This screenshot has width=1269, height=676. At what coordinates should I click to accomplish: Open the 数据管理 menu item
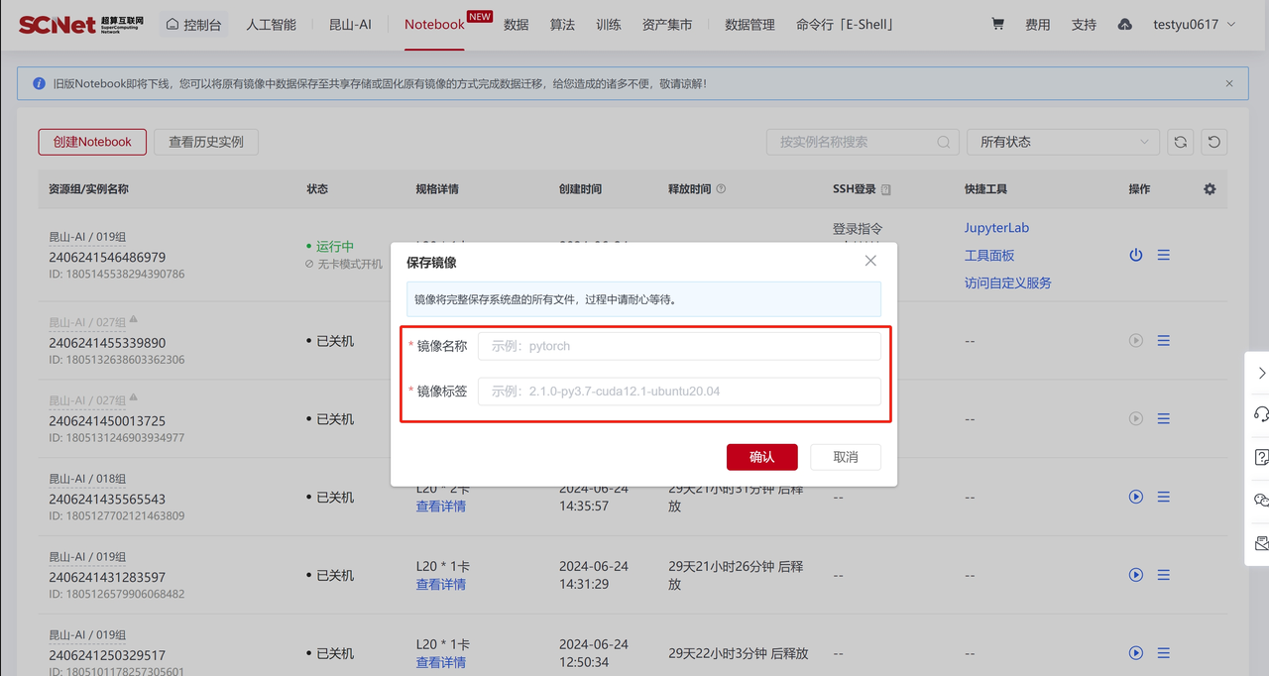pyautogui.click(x=750, y=25)
